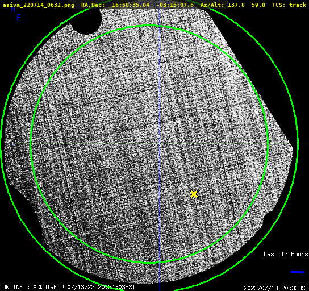Click the blue E compass label

coord(19,18)
